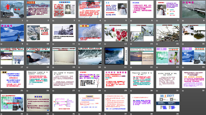This screenshot has height=115, width=206.
Task: Select slide 1 title thumbnail with Great Wall
Action: coord(12,9)
